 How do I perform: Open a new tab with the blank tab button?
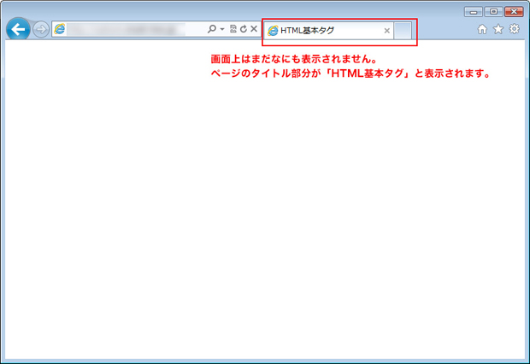coord(403,31)
